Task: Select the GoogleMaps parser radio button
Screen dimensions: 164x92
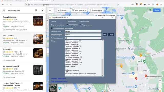Action: coord(66,21)
